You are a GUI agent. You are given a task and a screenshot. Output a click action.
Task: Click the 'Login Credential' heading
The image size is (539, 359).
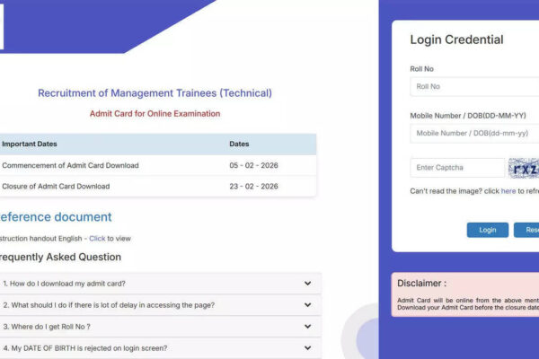pos(456,39)
